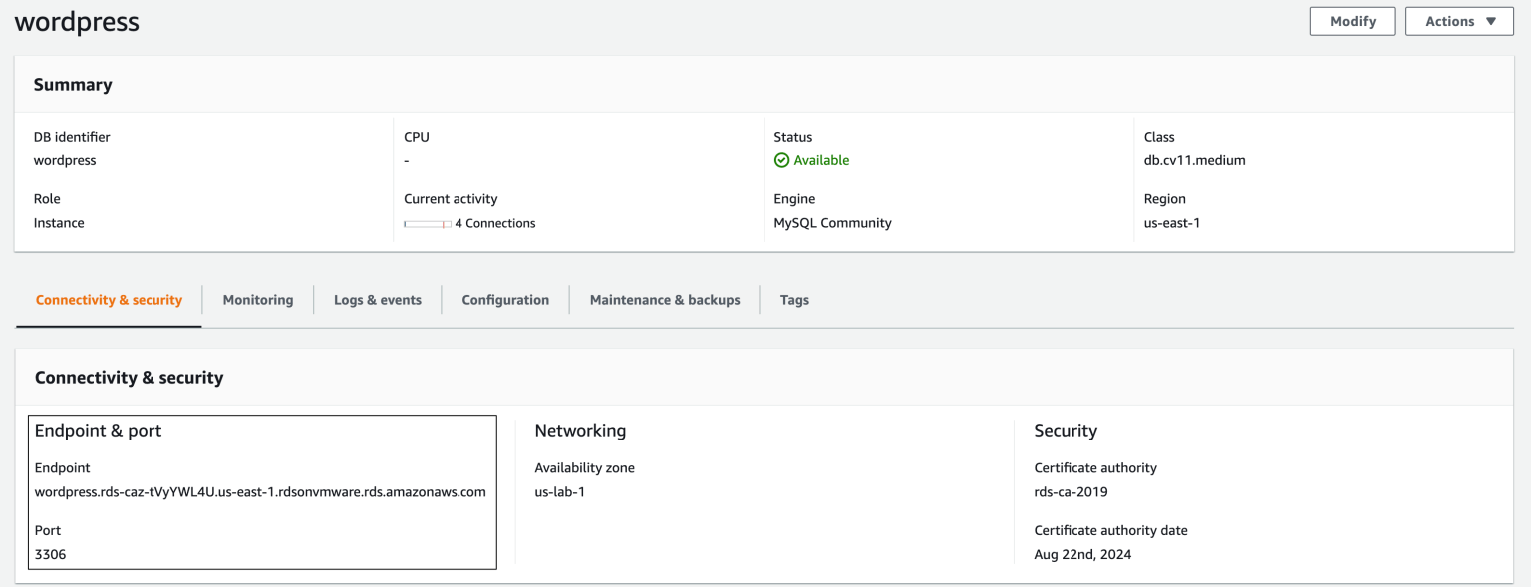Click the MySQL Community engine value

[x=832, y=223]
